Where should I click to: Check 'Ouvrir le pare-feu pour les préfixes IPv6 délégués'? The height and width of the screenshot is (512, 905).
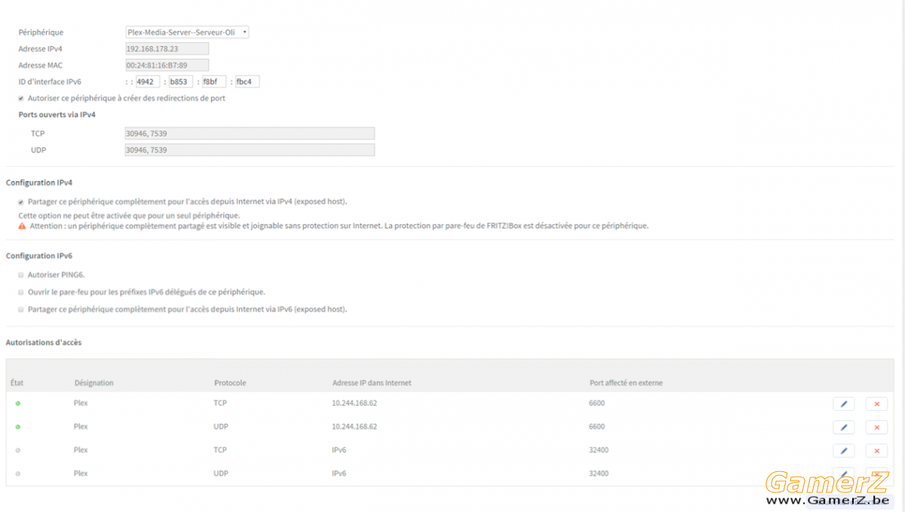[21, 292]
